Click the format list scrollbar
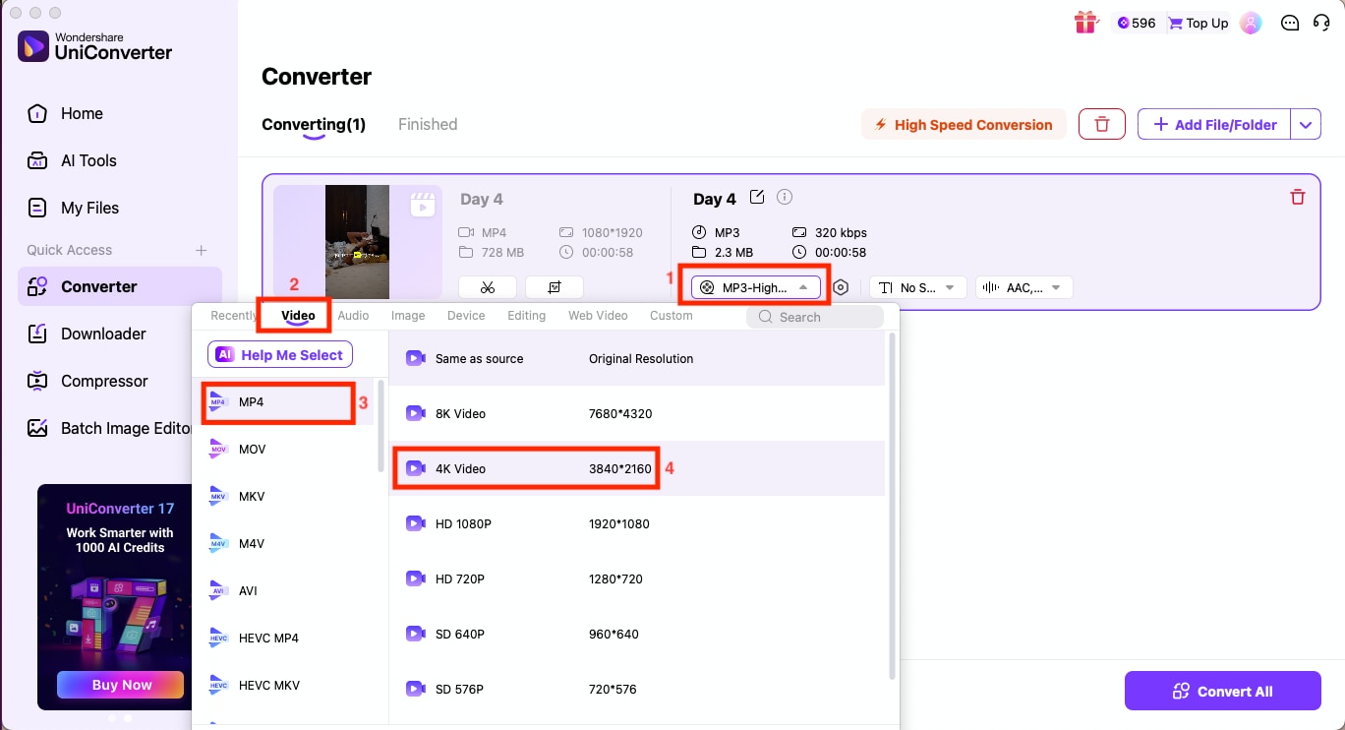 click(x=380, y=425)
